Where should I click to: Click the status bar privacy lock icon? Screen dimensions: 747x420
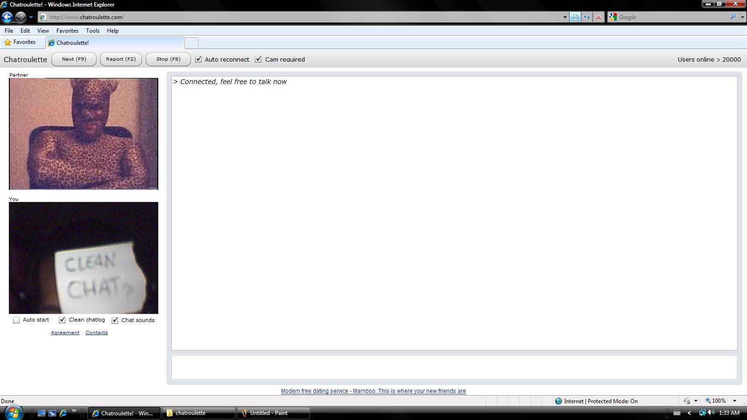click(x=687, y=401)
